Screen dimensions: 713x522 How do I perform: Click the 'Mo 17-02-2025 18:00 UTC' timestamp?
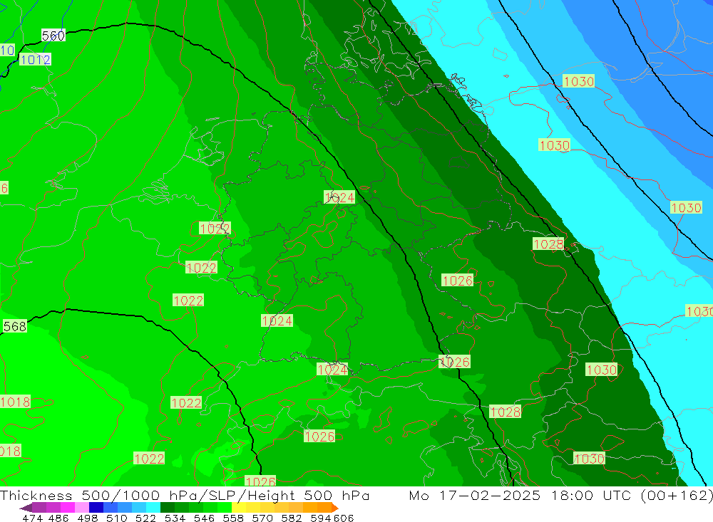tap(520, 495)
